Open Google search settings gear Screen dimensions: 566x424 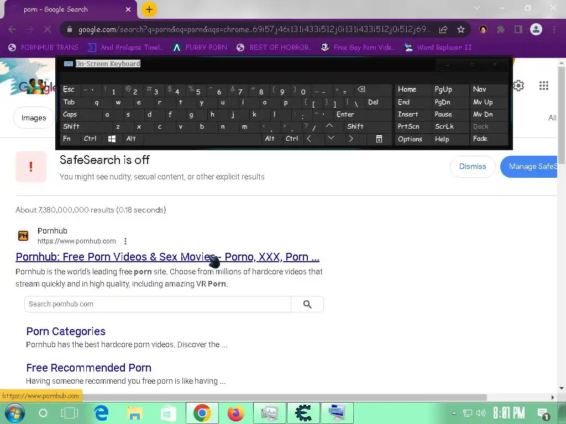point(518,86)
